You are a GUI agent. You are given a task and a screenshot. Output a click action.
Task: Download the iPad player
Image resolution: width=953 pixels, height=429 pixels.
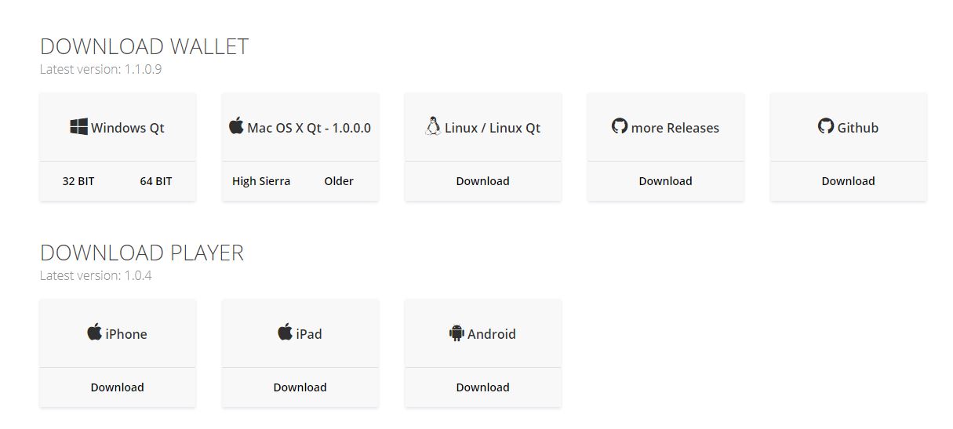click(x=300, y=387)
